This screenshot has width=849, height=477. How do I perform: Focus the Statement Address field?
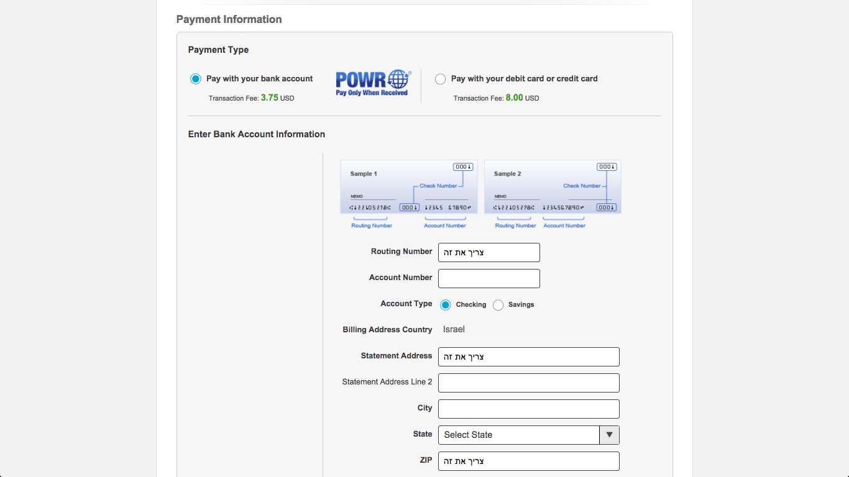(529, 357)
